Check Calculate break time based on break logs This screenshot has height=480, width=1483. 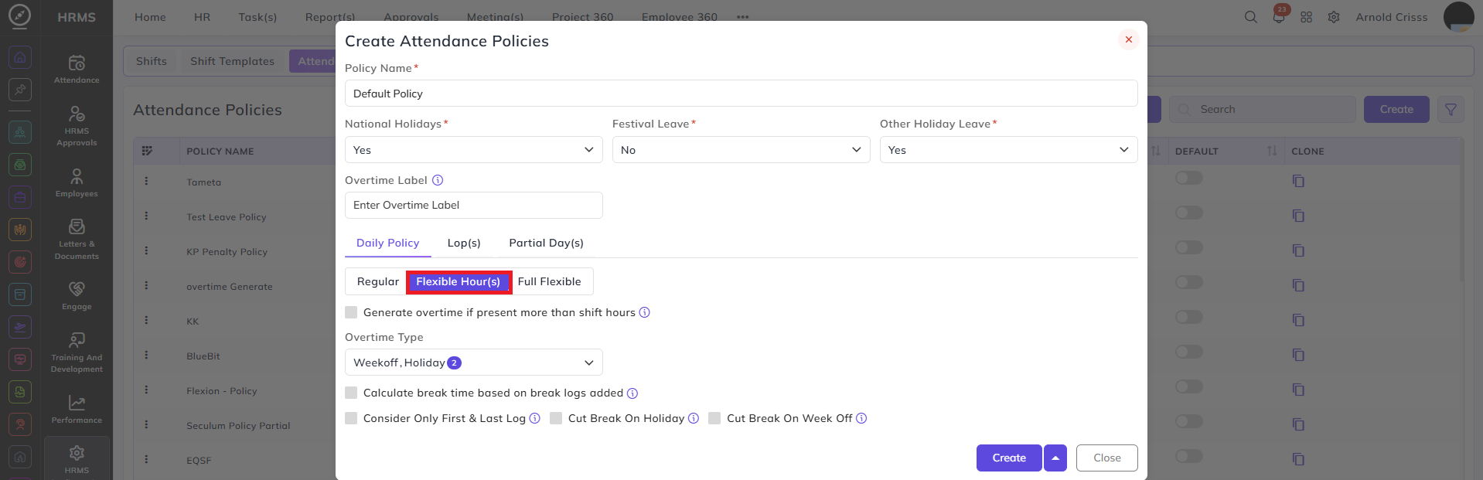click(x=351, y=393)
